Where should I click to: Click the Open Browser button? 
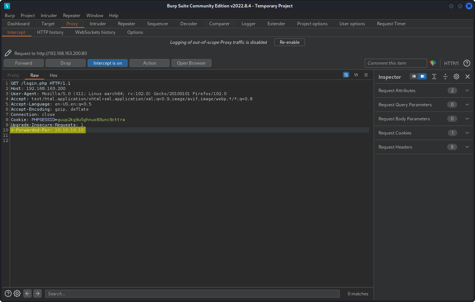[191, 63]
